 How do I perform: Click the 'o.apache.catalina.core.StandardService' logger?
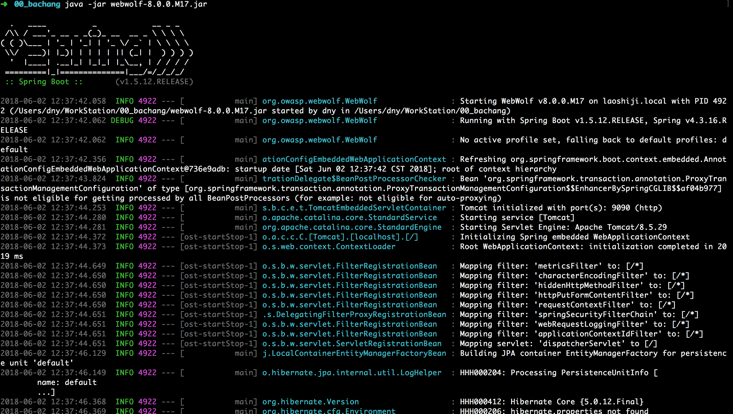(x=349, y=217)
